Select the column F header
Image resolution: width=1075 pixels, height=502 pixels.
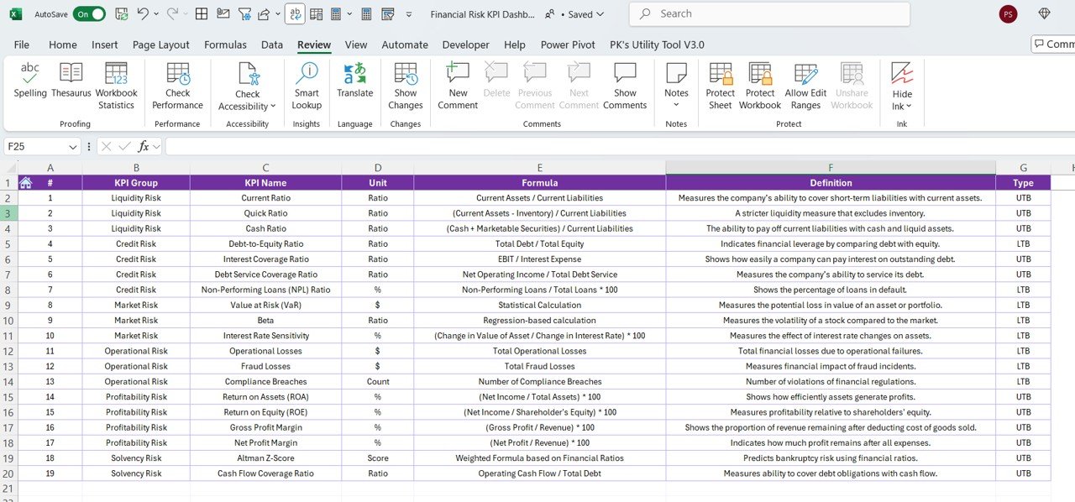pyautogui.click(x=831, y=168)
